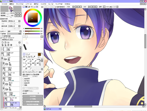Choose the 鉛筆 pencil brush
Image resolution: width=147 pixels, height=111 pixels.
click(25, 60)
